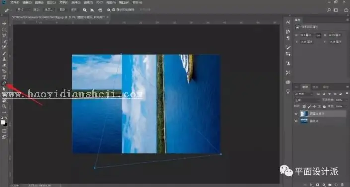Viewport: 350px width, 187px height.
Task: Click the height value field in Properties
Action: pyautogui.click(x=335, y=35)
